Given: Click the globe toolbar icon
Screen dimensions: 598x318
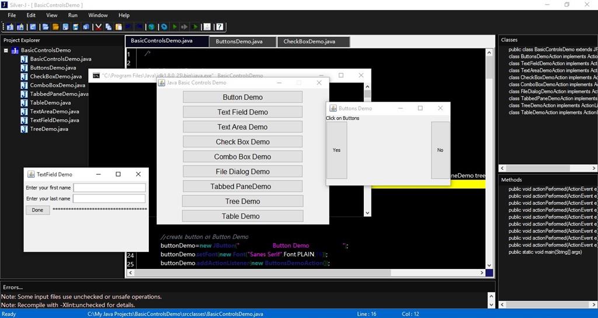Looking at the screenshot, I should (151, 27).
